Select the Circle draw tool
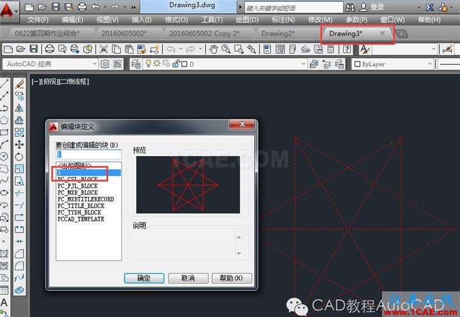This screenshot has height=317, width=460. tap(4, 157)
